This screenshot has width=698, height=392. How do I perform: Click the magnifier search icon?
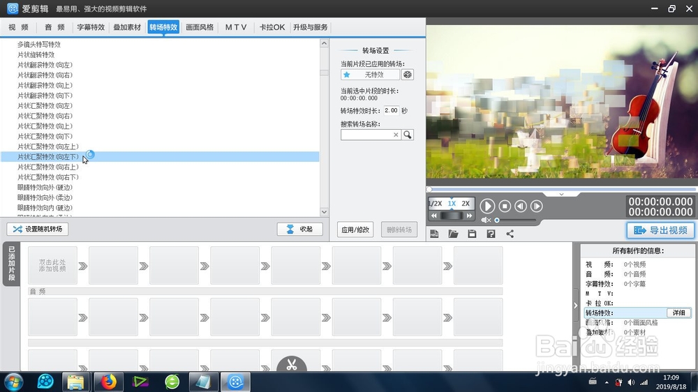tap(408, 135)
